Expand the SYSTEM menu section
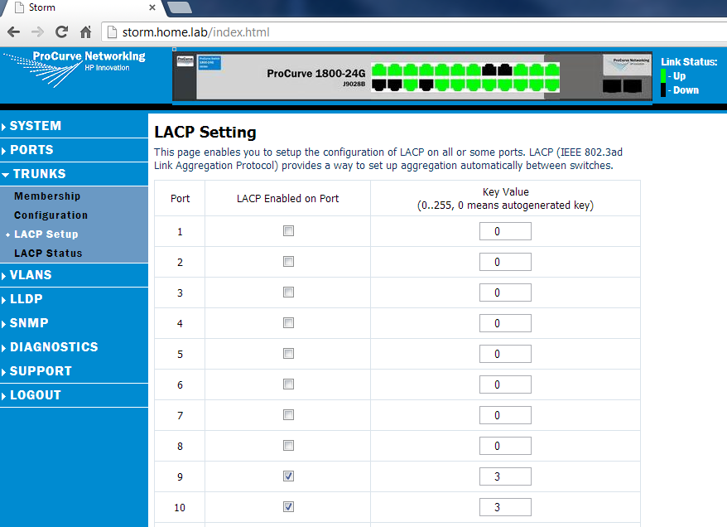 click(36, 126)
